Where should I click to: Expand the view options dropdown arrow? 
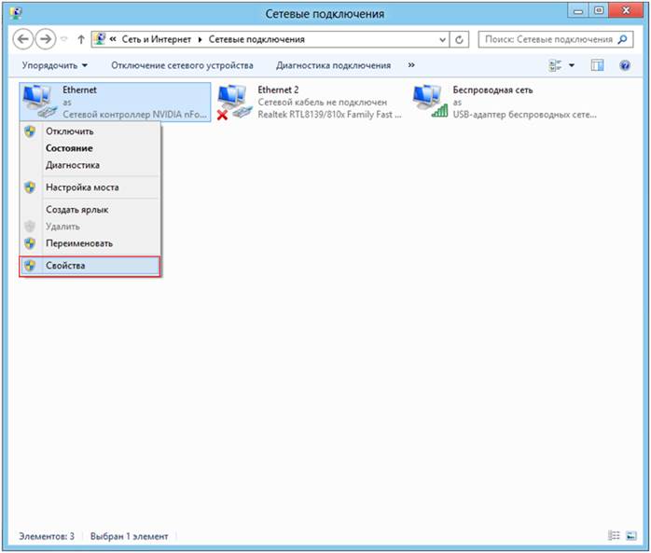point(572,65)
